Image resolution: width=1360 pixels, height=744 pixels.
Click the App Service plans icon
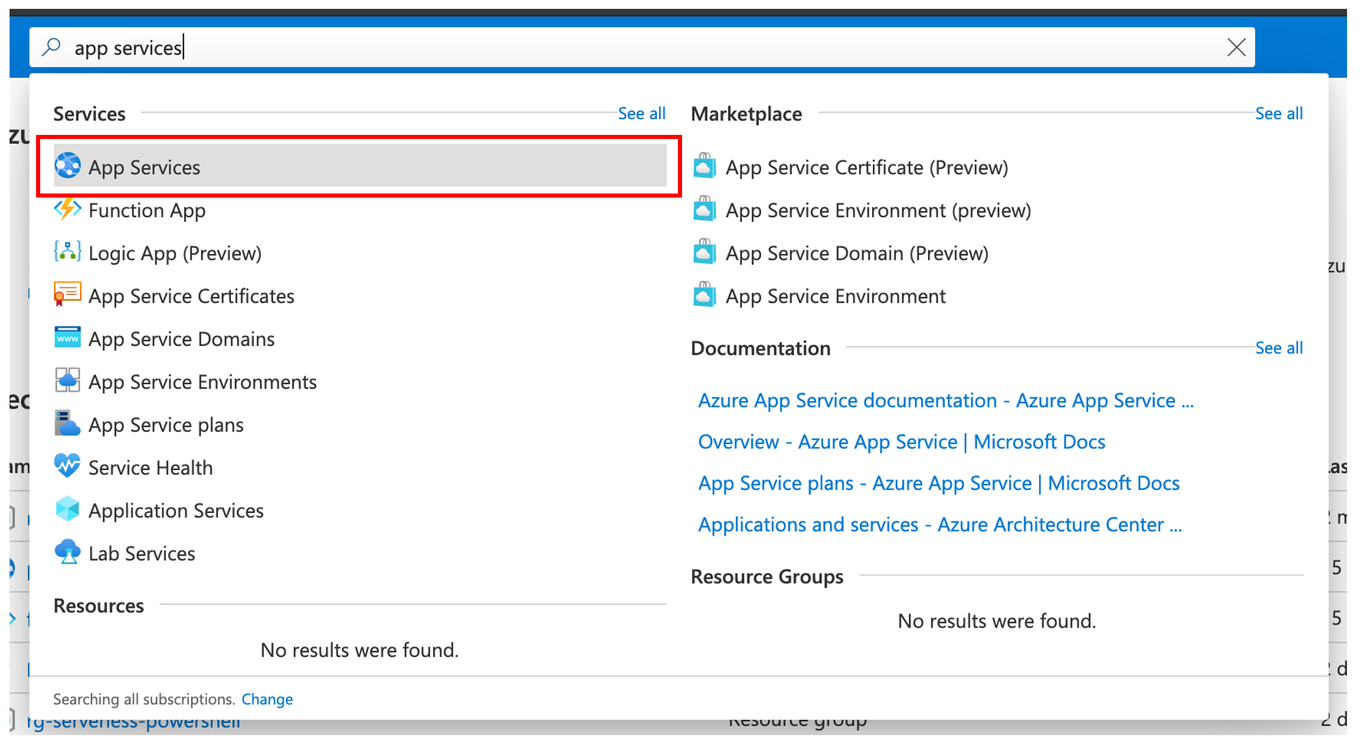coord(67,424)
